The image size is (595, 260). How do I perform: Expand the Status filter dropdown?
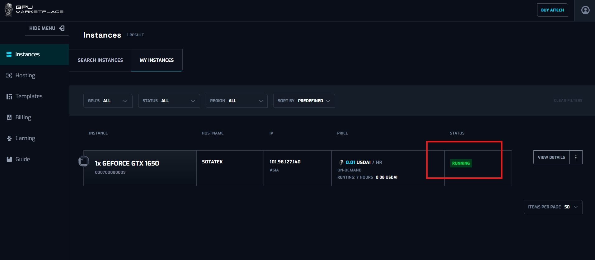169,101
